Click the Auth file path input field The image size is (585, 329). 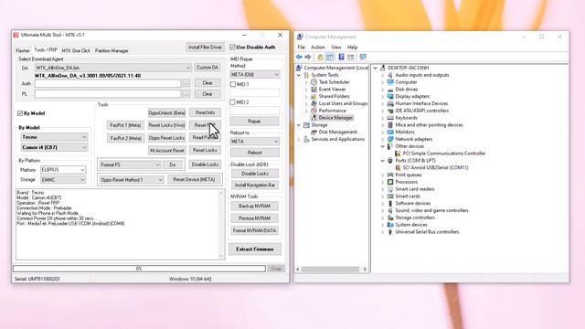click(108, 83)
